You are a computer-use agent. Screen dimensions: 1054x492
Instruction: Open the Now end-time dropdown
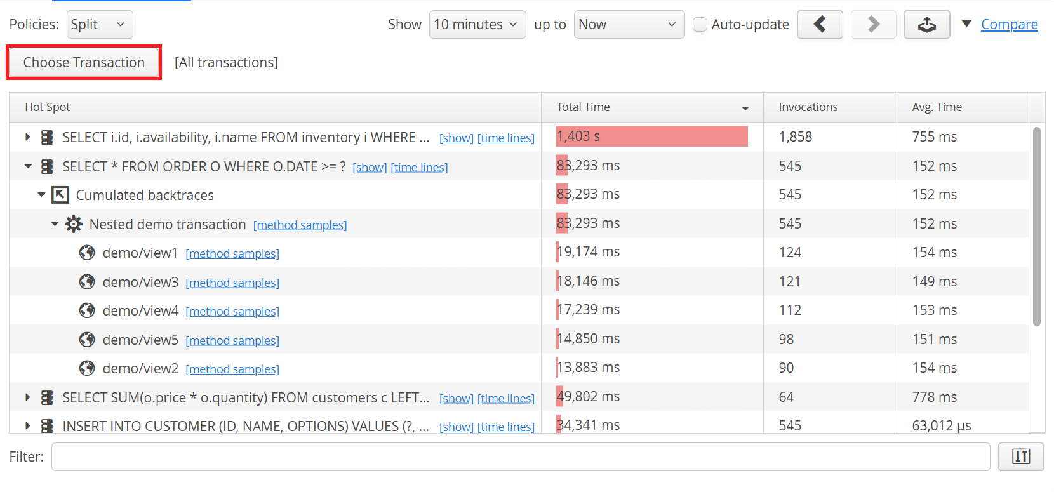[x=629, y=25]
